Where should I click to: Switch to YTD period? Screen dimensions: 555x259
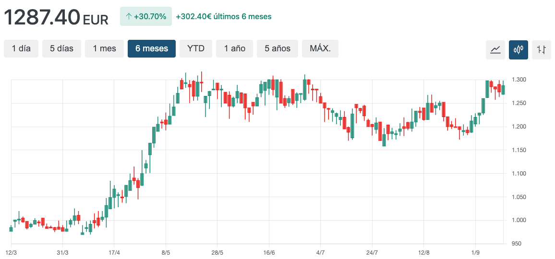point(196,48)
